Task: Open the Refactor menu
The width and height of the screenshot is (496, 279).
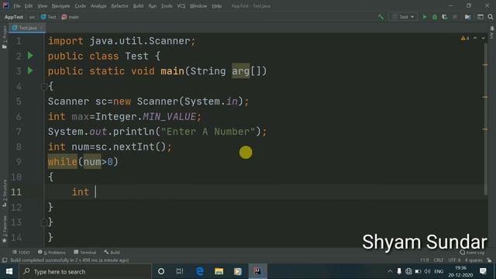Action: 119,6
